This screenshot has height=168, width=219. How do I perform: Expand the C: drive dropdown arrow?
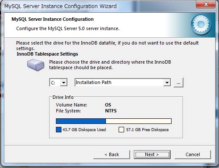(64, 82)
